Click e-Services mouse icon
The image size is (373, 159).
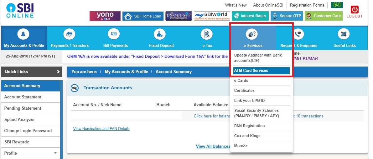252,34
